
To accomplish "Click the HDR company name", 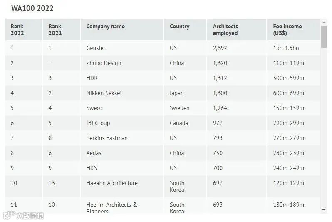I will pos(92,78).
